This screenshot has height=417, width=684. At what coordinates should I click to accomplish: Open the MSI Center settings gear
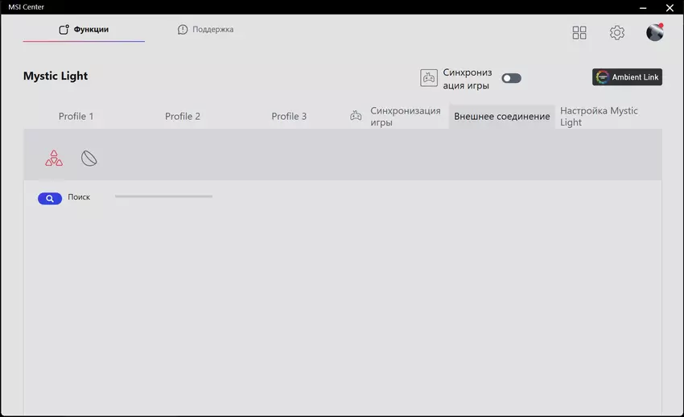[617, 33]
